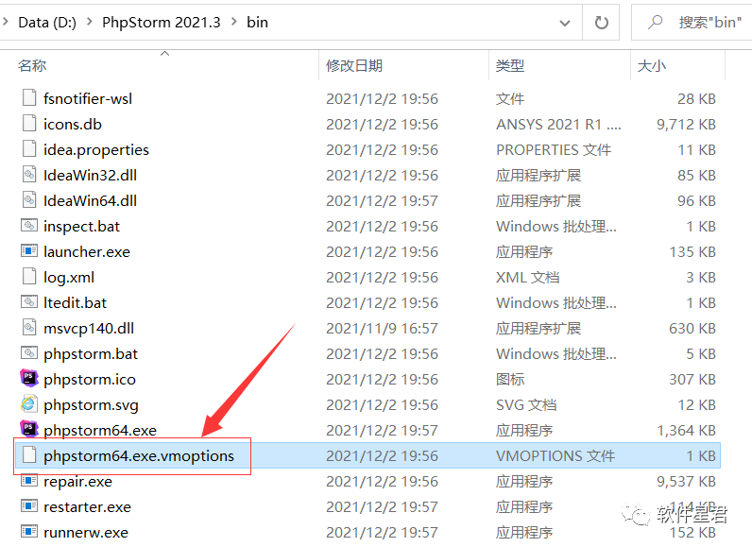Select the file name phpstorm64.exe.vmoptions
This screenshot has width=752, height=547.
click(139, 456)
